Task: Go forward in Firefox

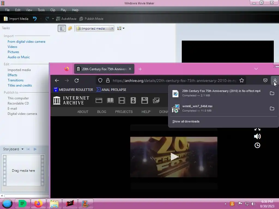Action: point(67,81)
